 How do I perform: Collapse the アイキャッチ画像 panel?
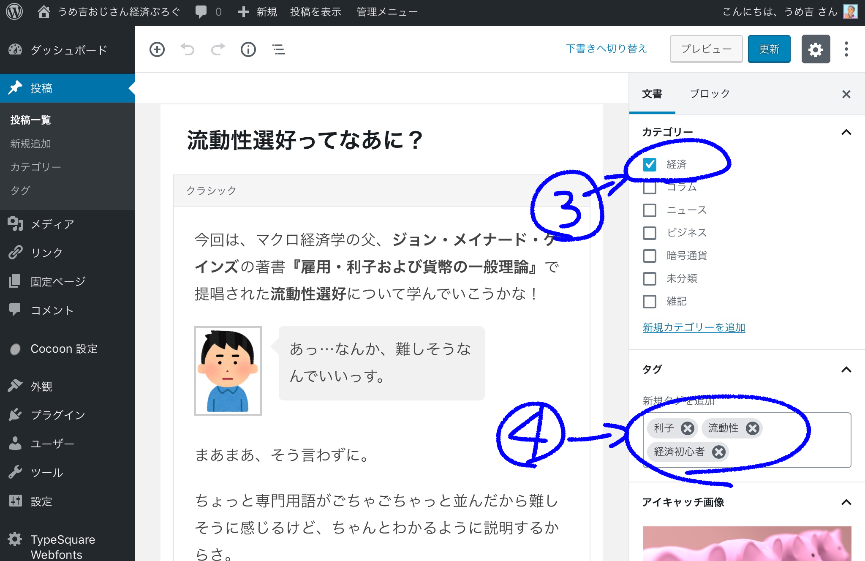(846, 502)
